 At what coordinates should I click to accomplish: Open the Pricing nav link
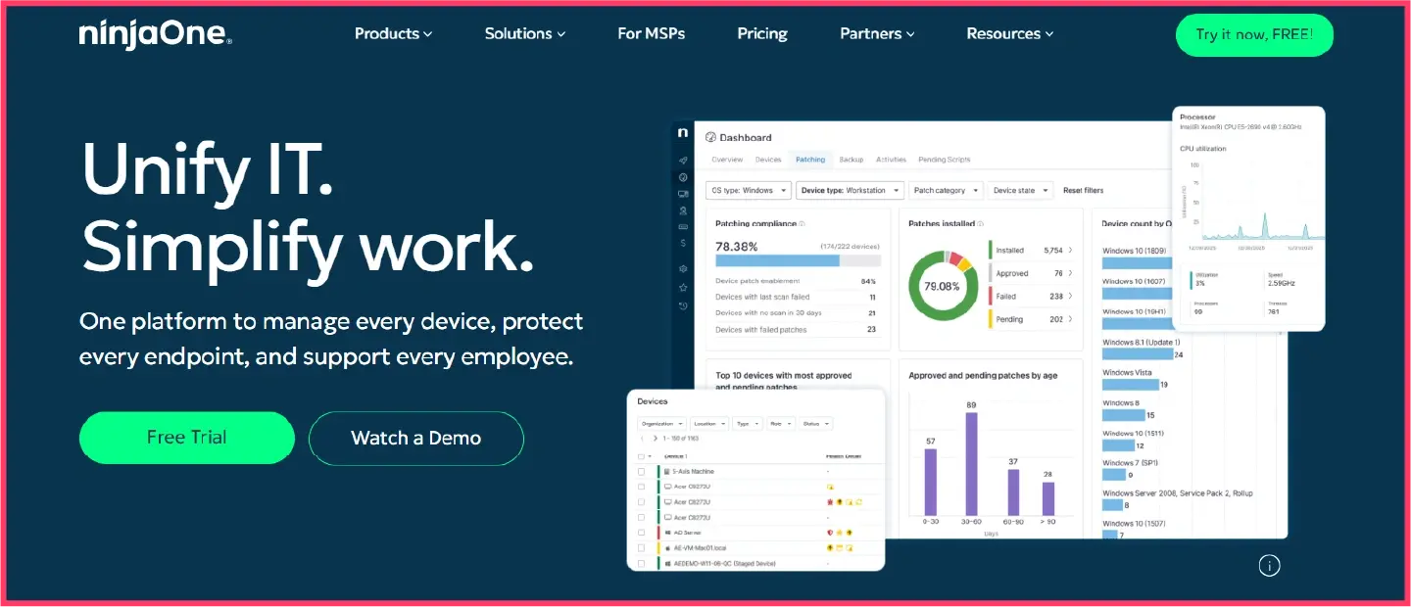(x=762, y=34)
